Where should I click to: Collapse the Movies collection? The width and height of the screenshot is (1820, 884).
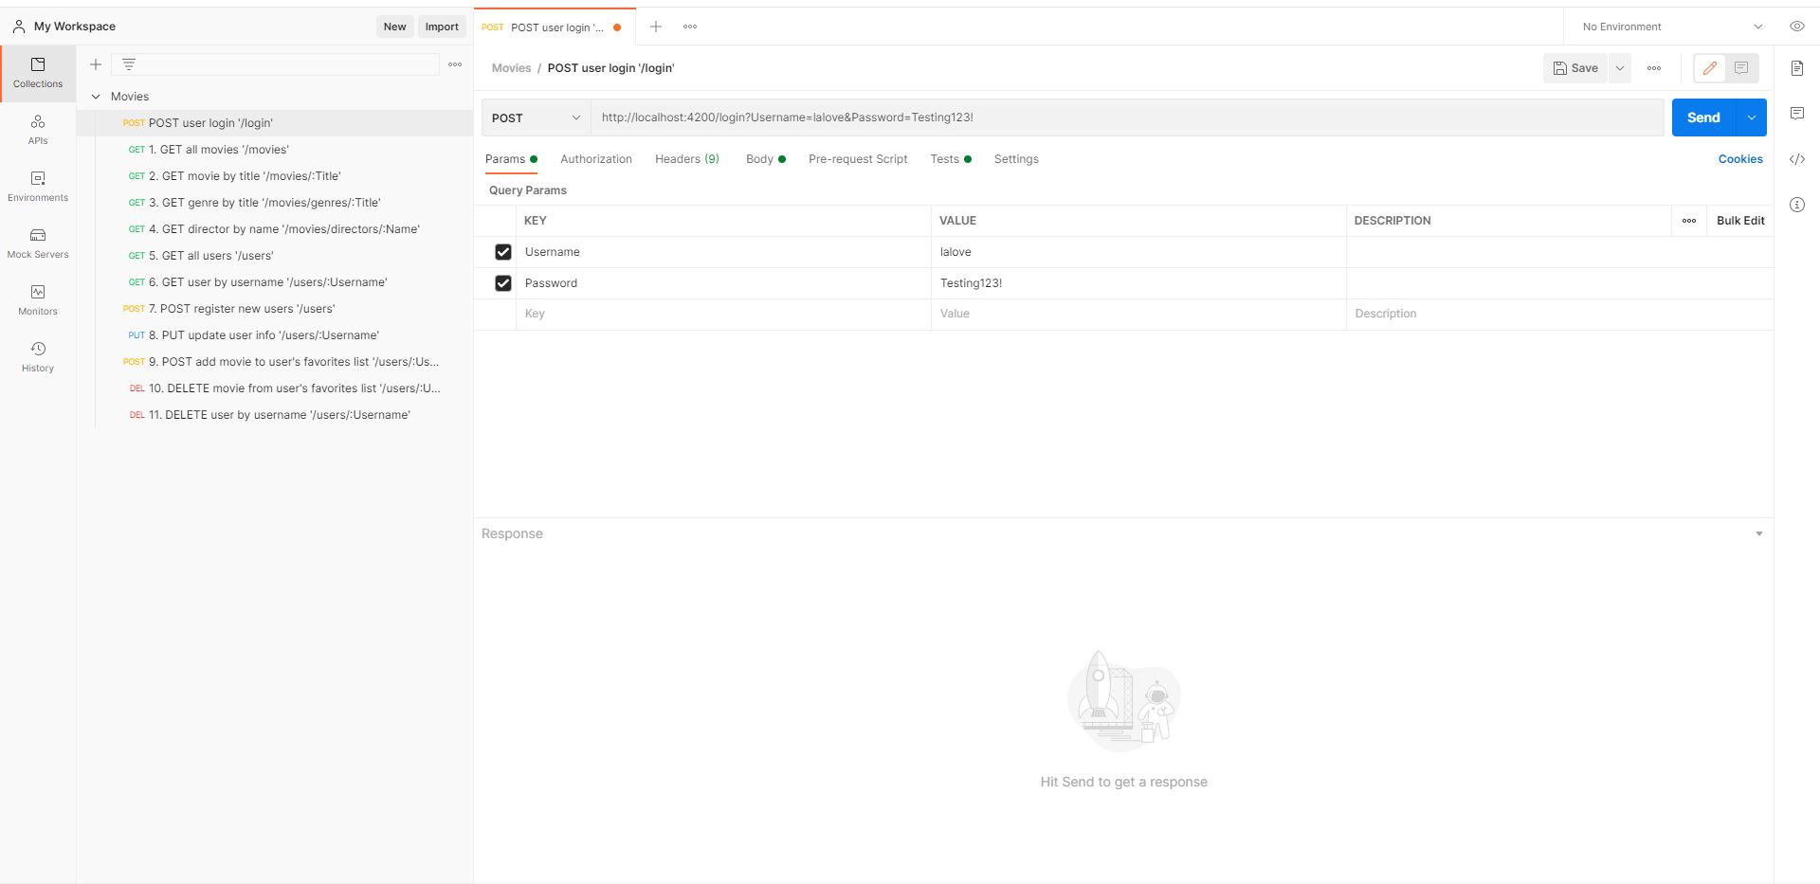96,96
